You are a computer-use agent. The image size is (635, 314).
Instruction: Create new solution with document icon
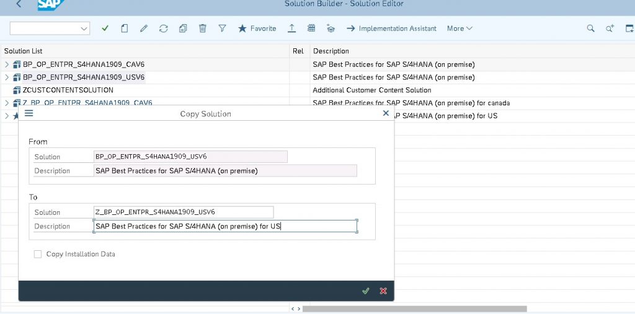pyautogui.click(x=125, y=28)
